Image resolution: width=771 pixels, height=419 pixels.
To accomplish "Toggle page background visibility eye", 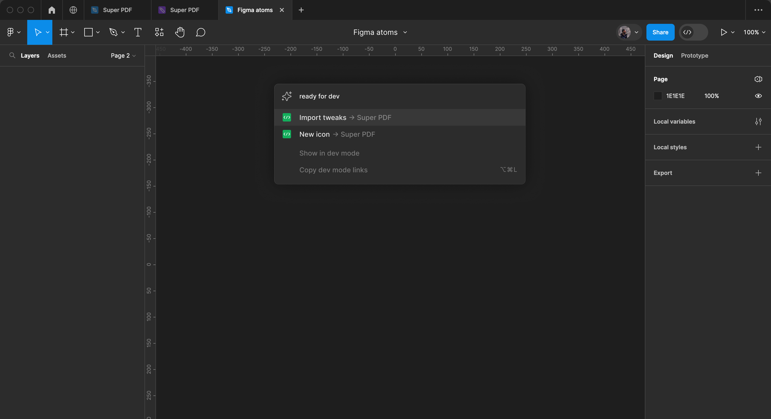I will (x=758, y=96).
